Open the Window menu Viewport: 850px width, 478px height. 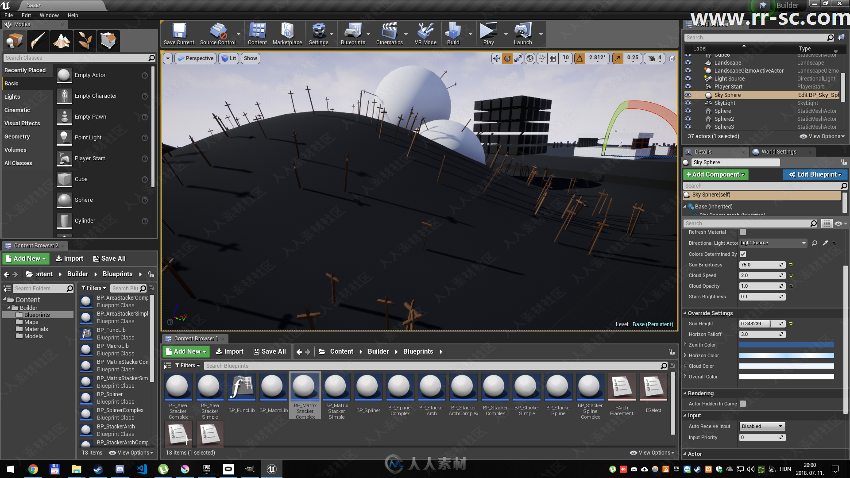(x=49, y=15)
